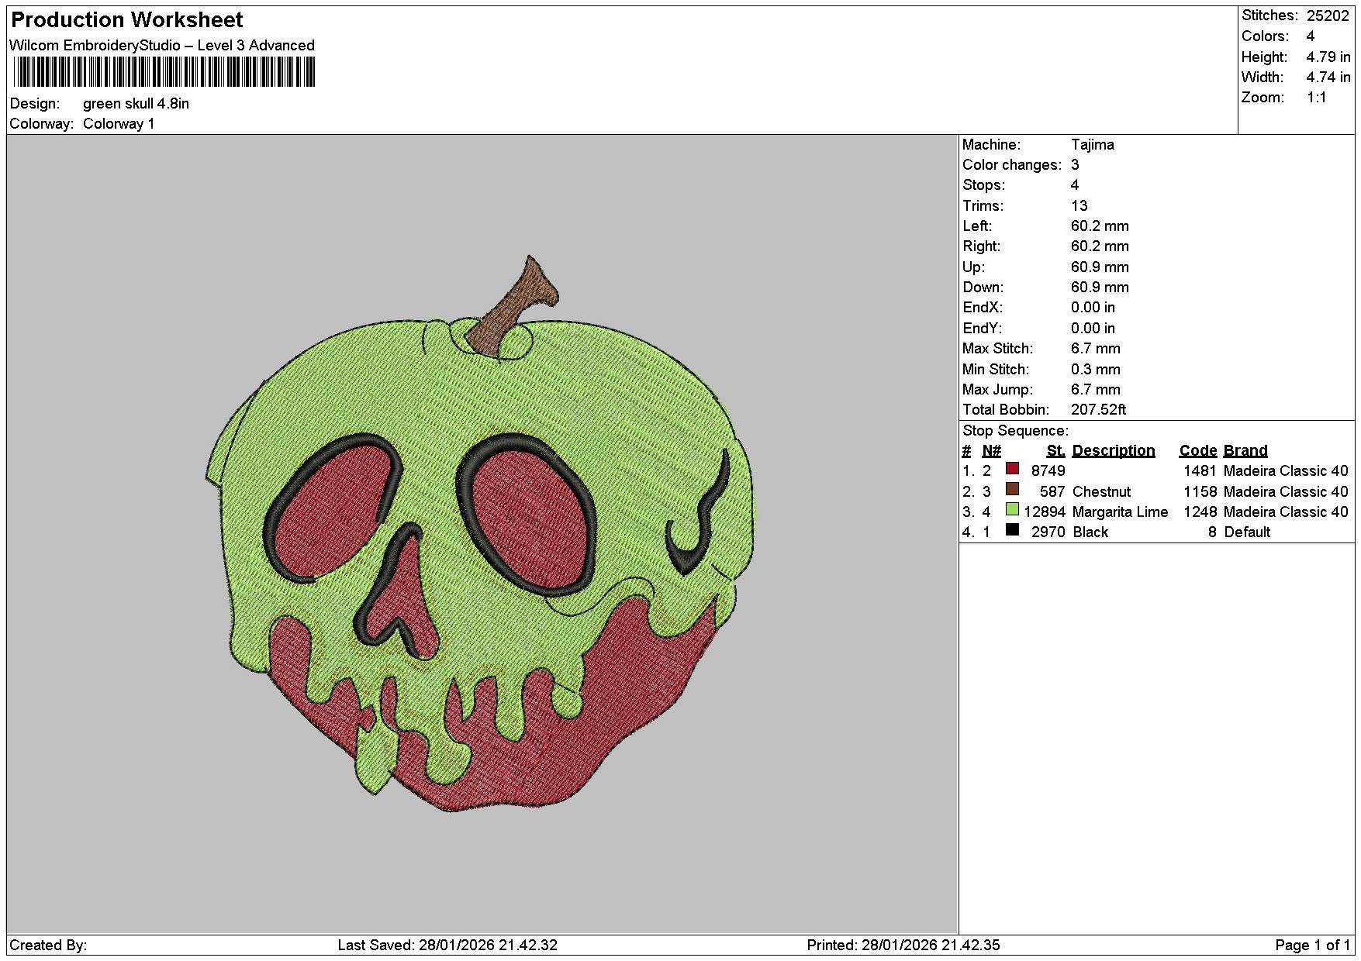Click the 'St.' column header

coord(1055,450)
